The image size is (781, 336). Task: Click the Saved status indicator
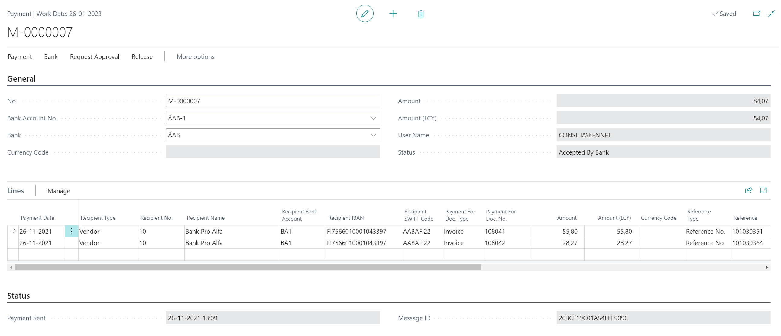724,14
